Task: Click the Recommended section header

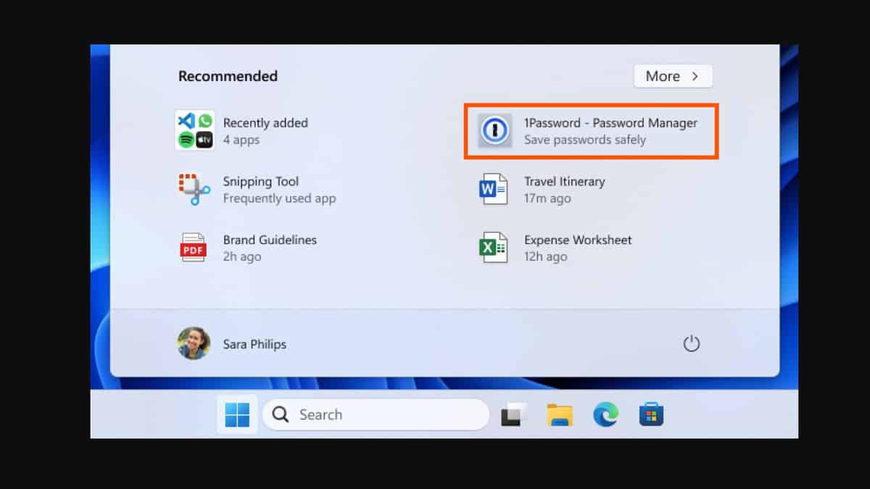Action: [x=228, y=76]
